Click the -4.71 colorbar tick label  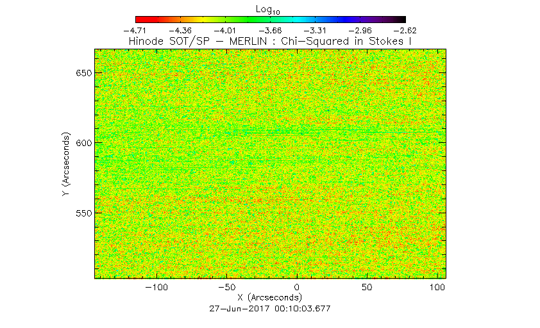click(x=136, y=30)
